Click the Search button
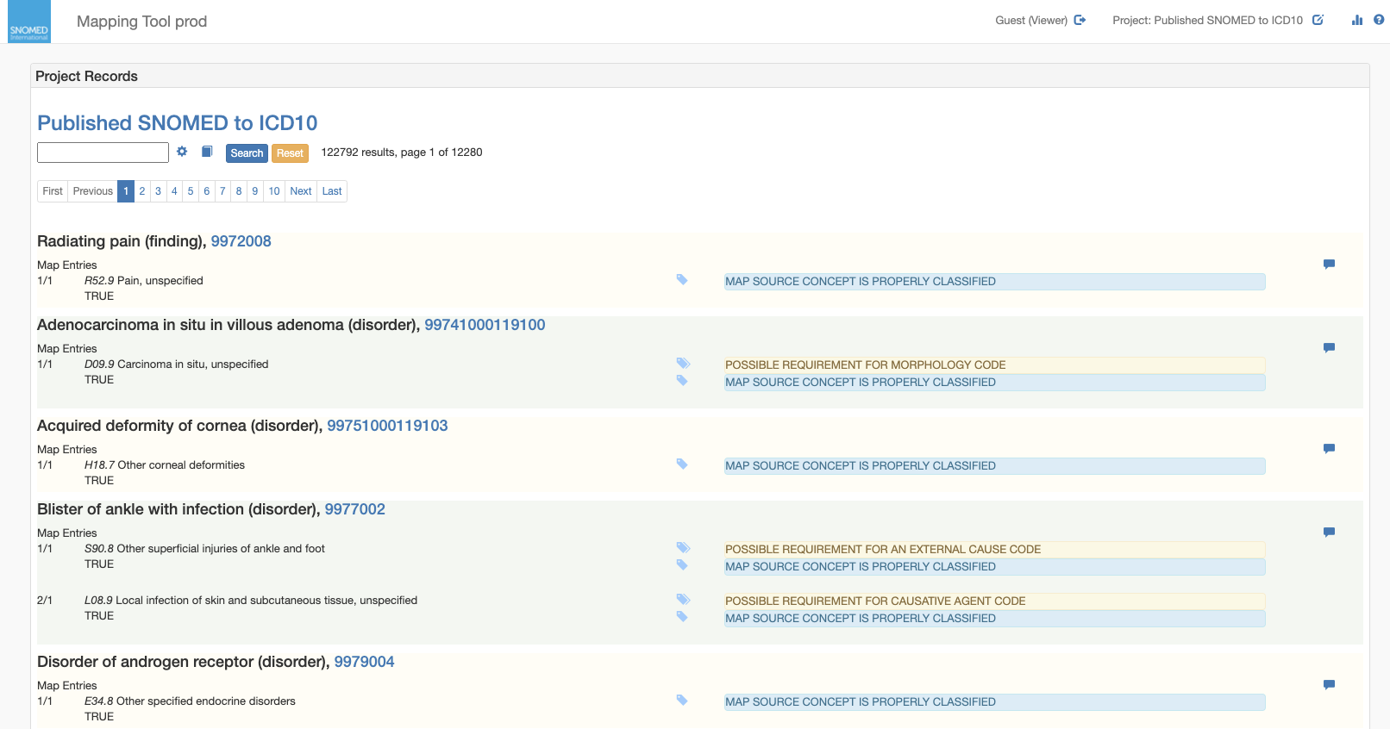This screenshot has width=1390, height=729. point(247,153)
